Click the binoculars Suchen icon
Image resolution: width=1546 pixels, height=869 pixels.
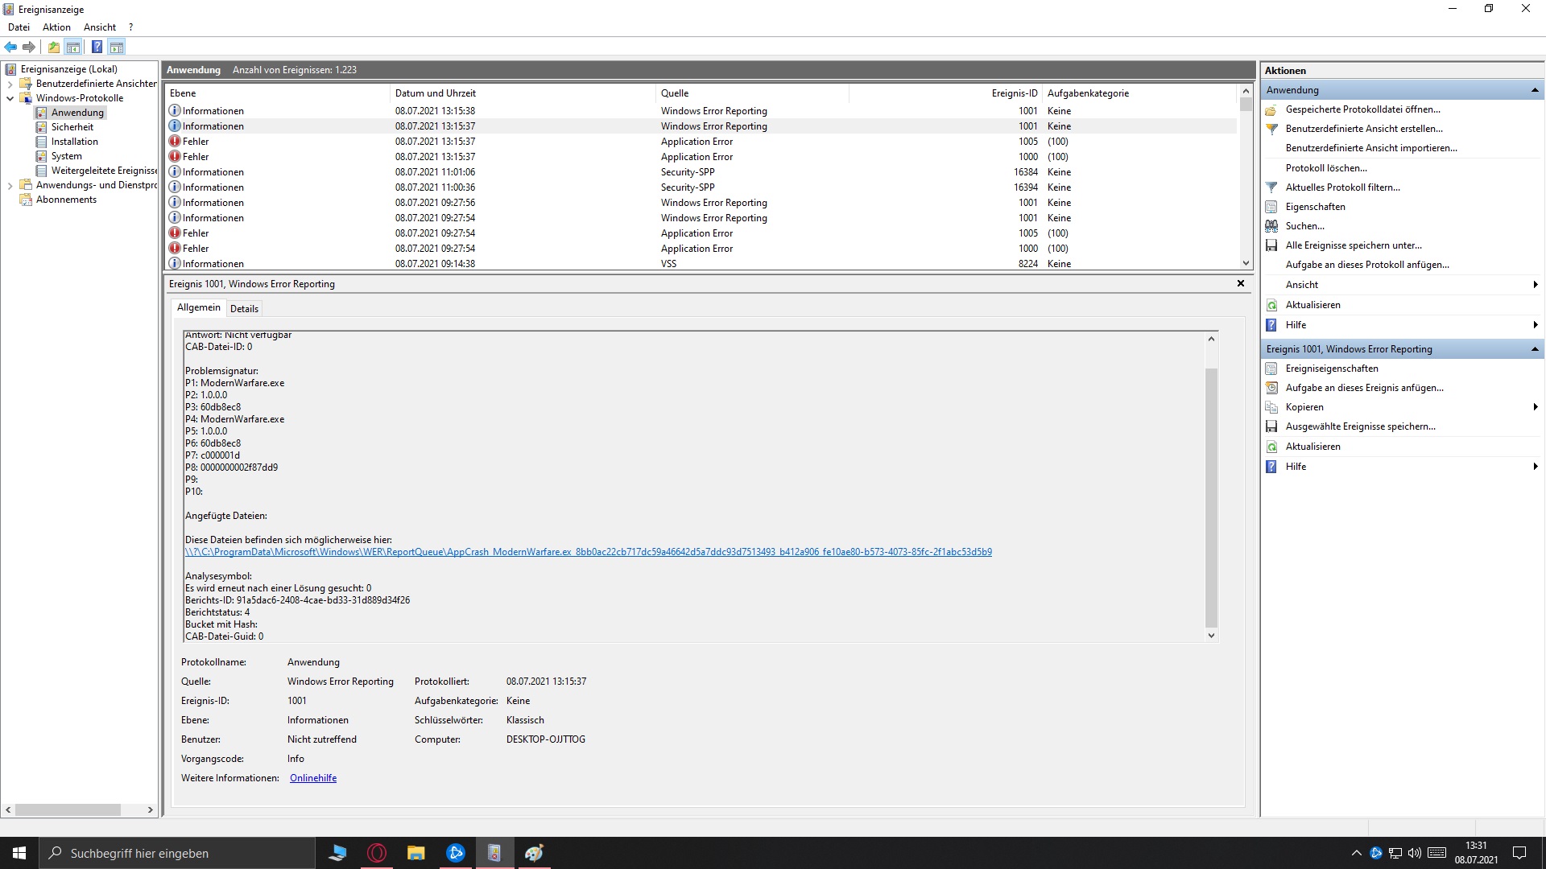pos(1271,226)
